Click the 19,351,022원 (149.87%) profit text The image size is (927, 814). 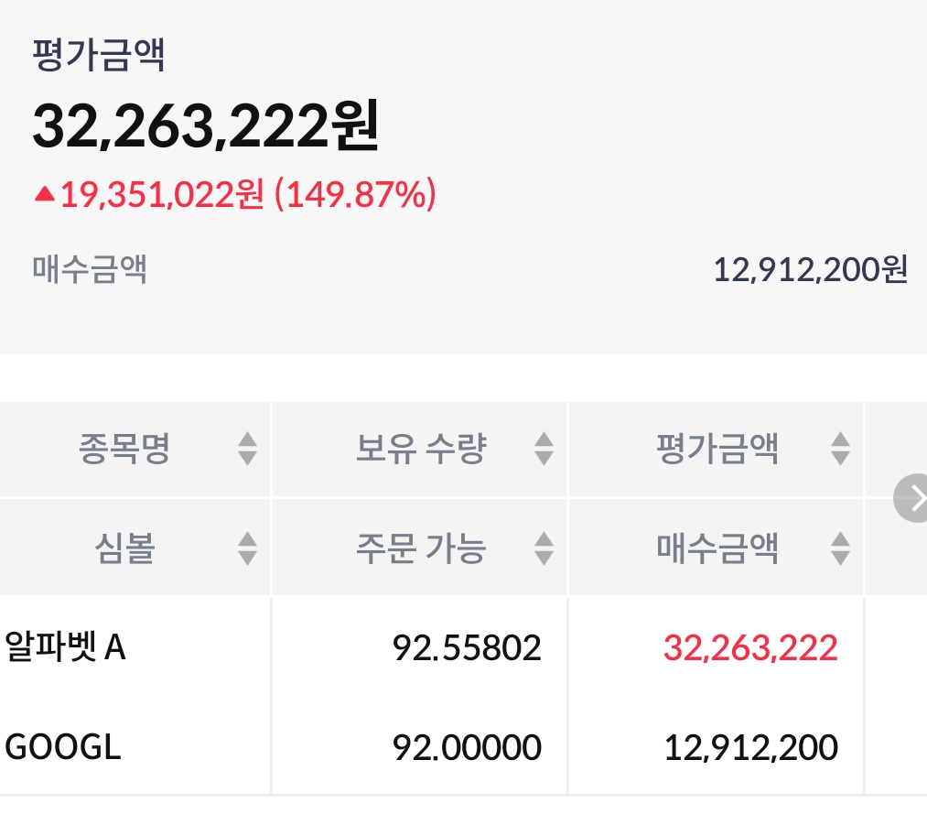tap(247, 194)
